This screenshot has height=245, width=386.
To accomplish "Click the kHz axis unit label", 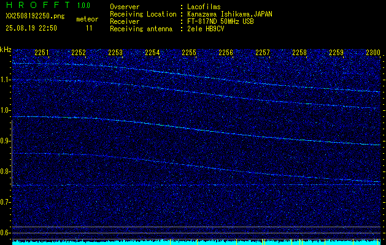I will 6,50.
